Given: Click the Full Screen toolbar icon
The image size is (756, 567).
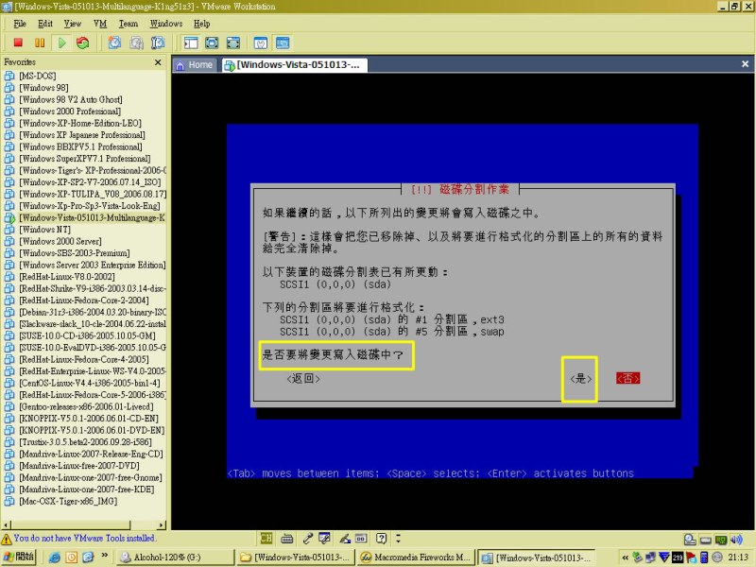Looking at the screenshot, I should (x=212, y=43).
